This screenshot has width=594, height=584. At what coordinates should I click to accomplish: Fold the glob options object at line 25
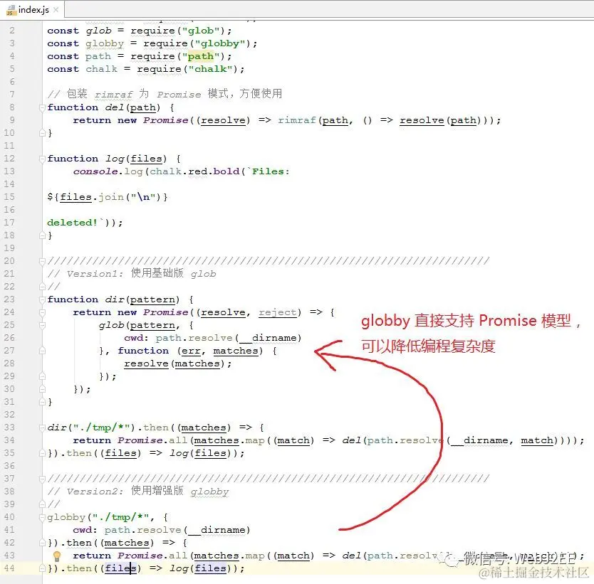42,325
